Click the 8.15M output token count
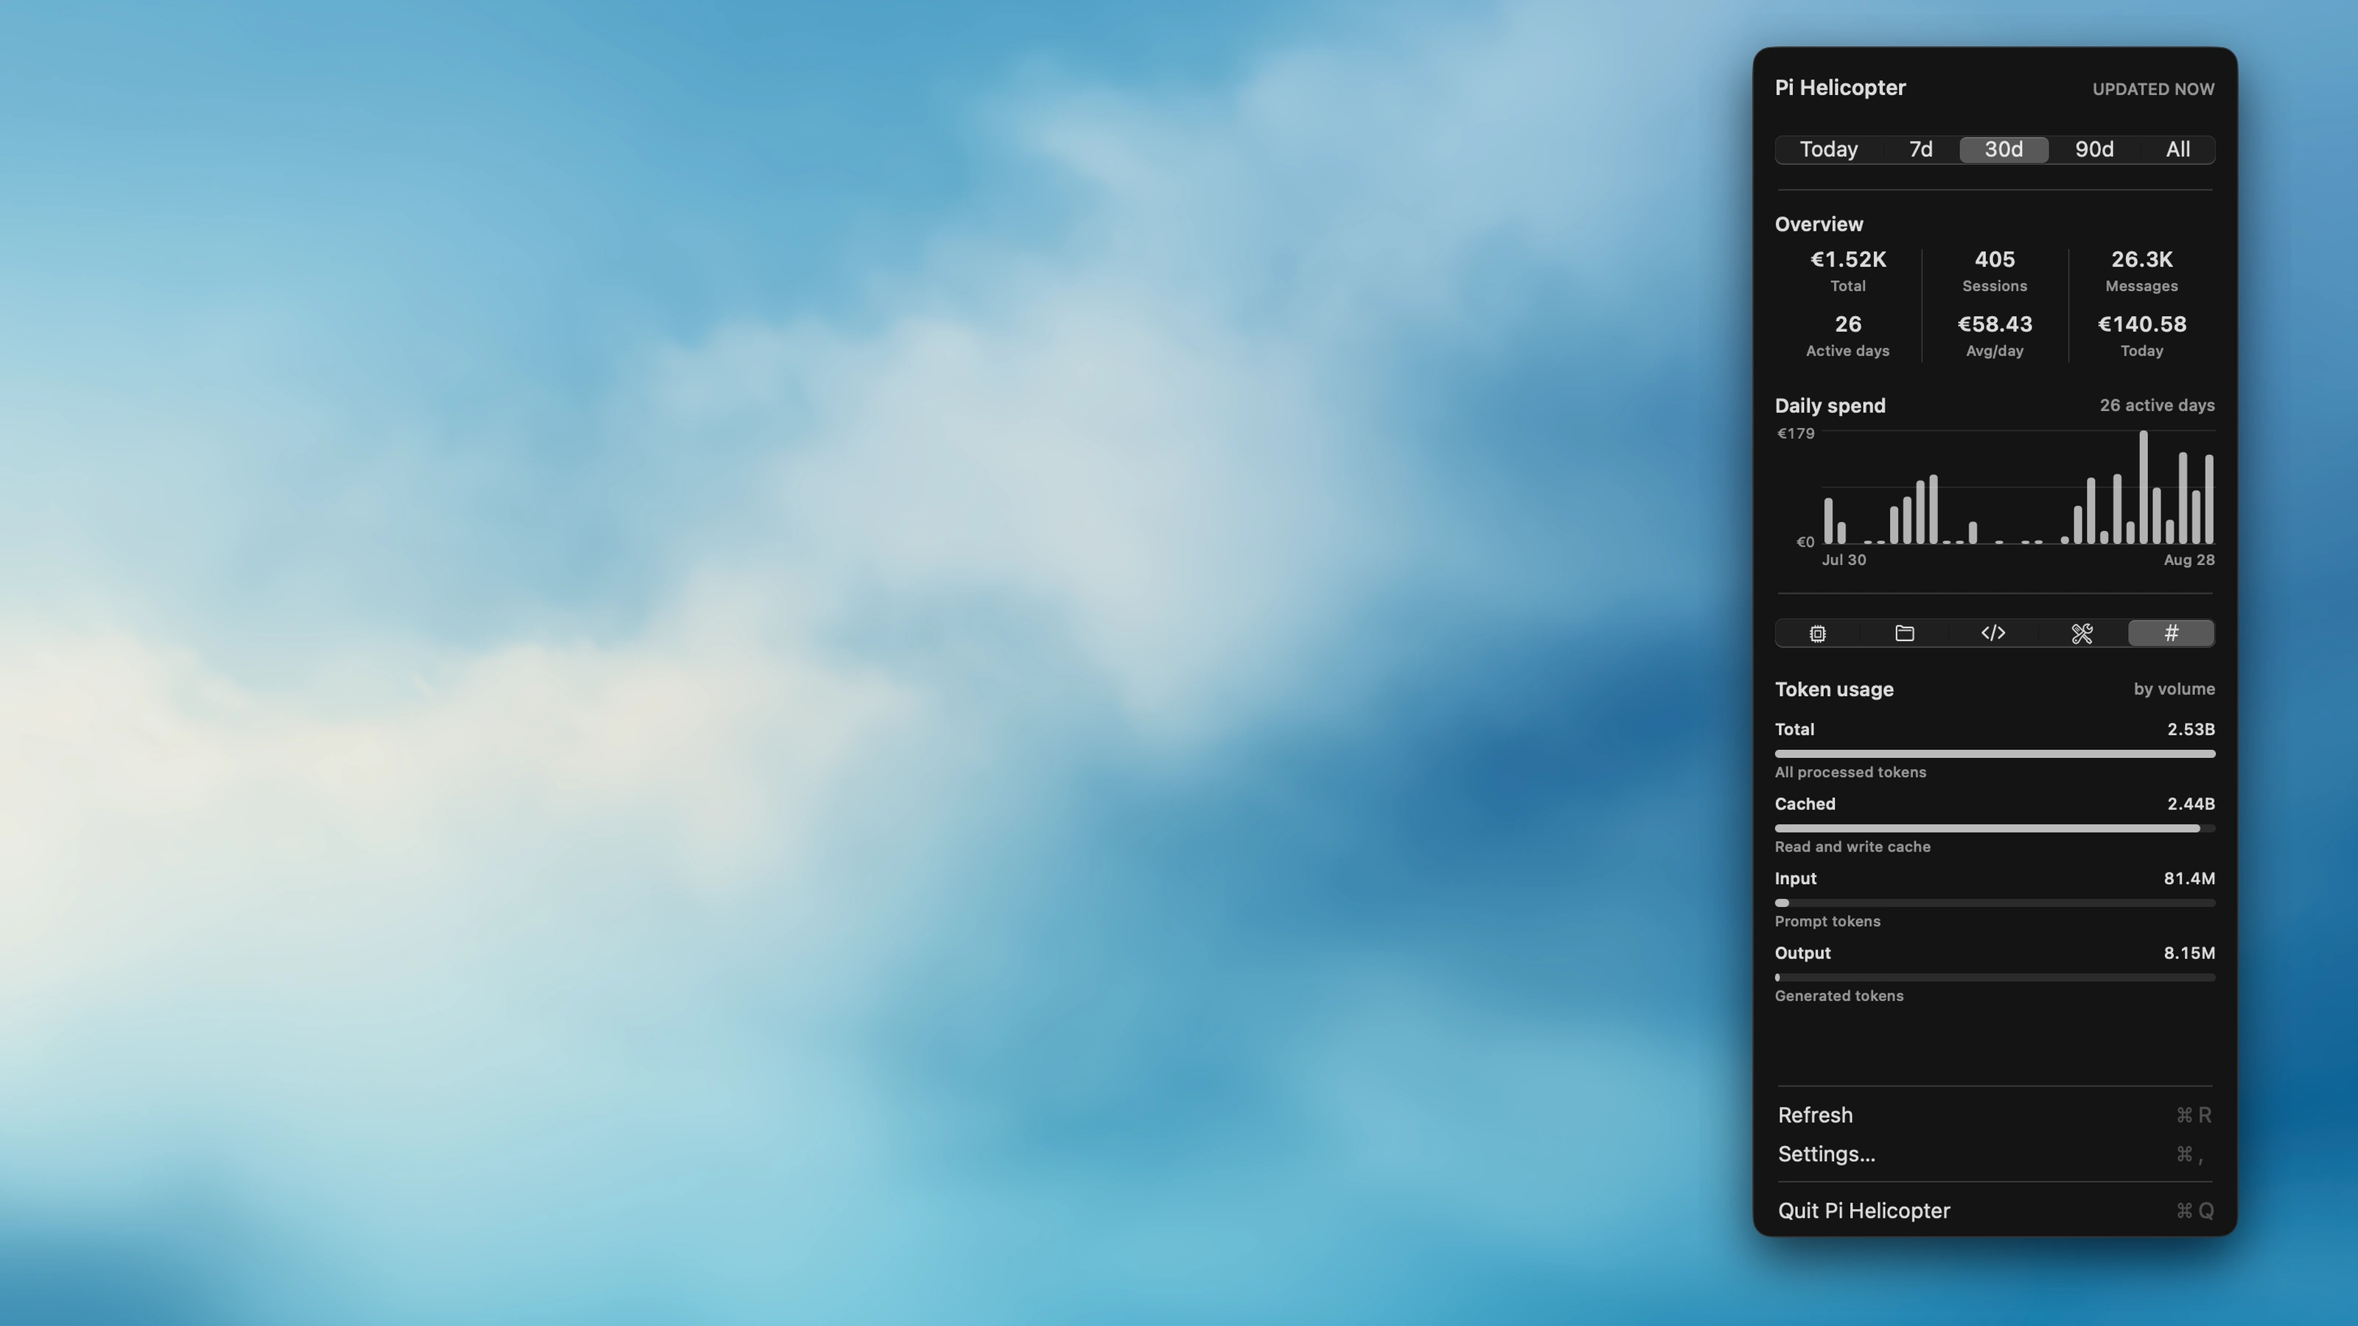Image resolution: width=2358 pixels, height=1326 pixels. point(2189,953)
